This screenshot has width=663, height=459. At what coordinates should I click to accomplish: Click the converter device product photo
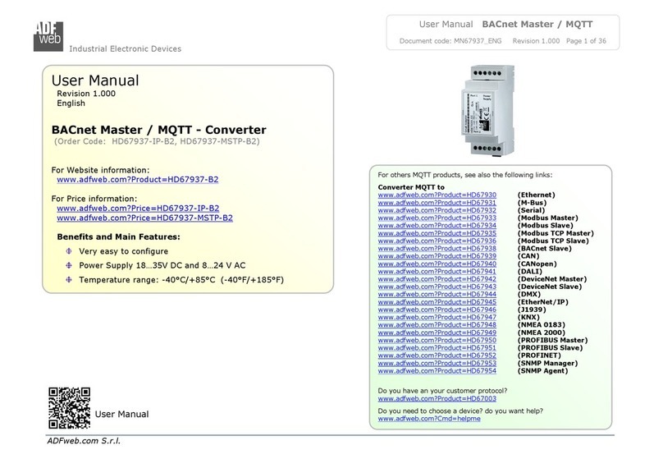click(x=488, y=111)
